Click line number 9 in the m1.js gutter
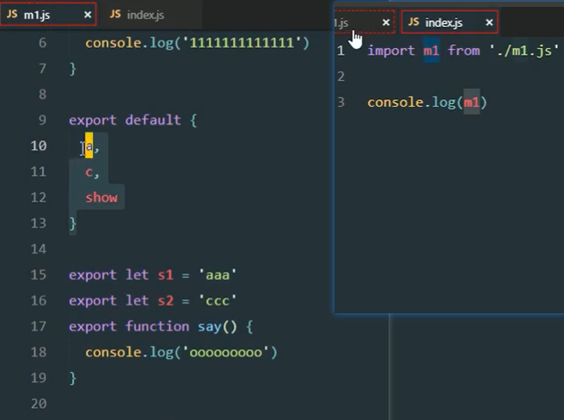This screenshot has height=420, width=564. pyautogui.click(x=42, y=120)
